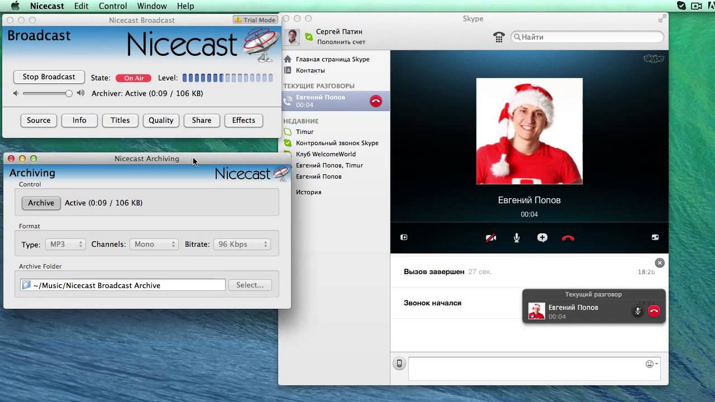This screenshot has width=715, height=402.
Task: Open the Type MP3 dropdown
Action: click(65, 244)
